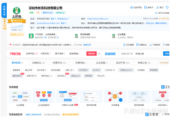Click the 高新技术企业 tag
170x117 pixels.
click(48, 13)
